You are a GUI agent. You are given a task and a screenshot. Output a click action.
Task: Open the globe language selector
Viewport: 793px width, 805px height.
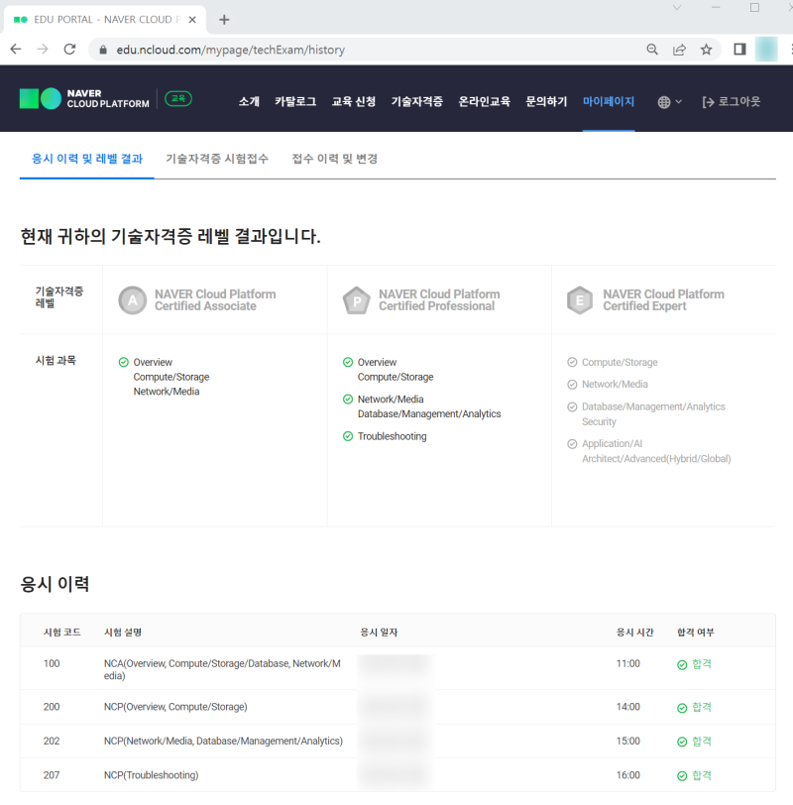669,102
